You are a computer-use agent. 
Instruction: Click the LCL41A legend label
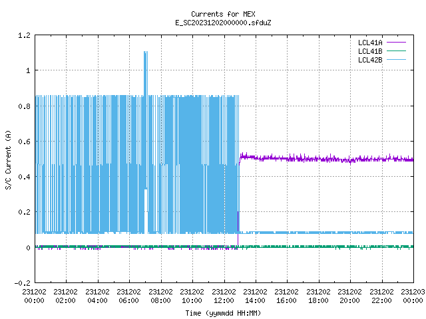coord(370,43)
